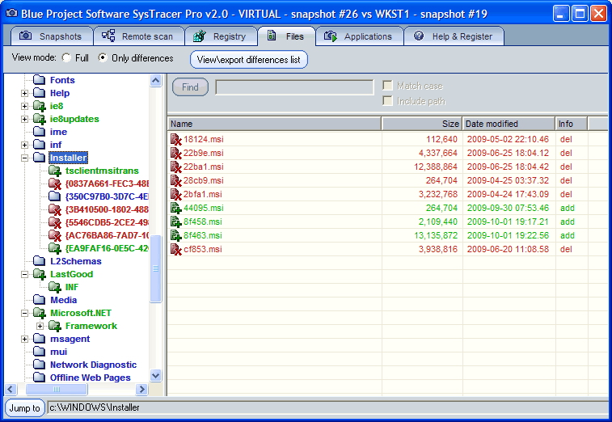
Task: Click the deleted file icon for 18124.msi
Action: pos(175,139)
